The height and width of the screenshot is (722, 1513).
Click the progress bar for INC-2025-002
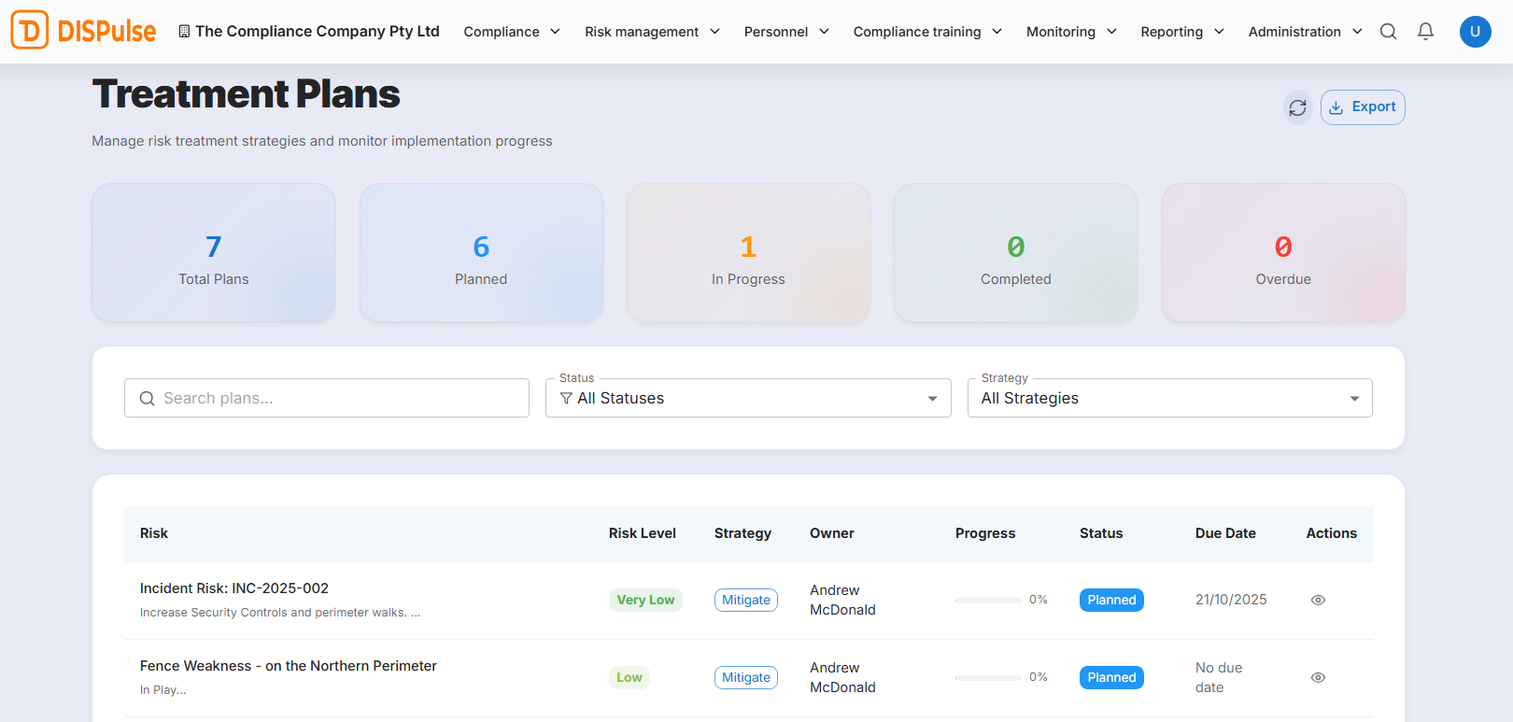click(987, 601)
